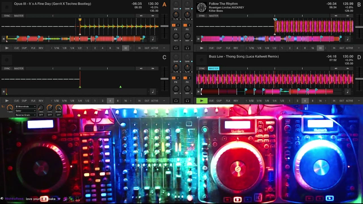Toggle SYNC on Deck A

coord(7,16)
